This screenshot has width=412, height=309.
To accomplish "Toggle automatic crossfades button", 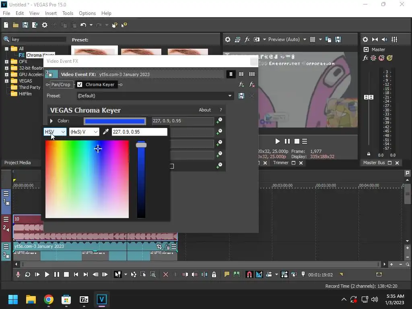I will [x=259, y=274].
